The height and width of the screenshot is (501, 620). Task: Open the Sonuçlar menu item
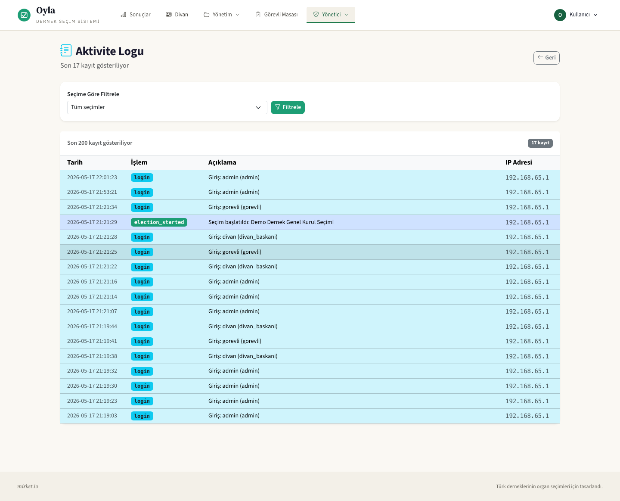[136, 15]
